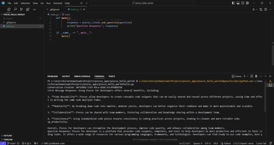Maximize panel size chevron up

266,76
